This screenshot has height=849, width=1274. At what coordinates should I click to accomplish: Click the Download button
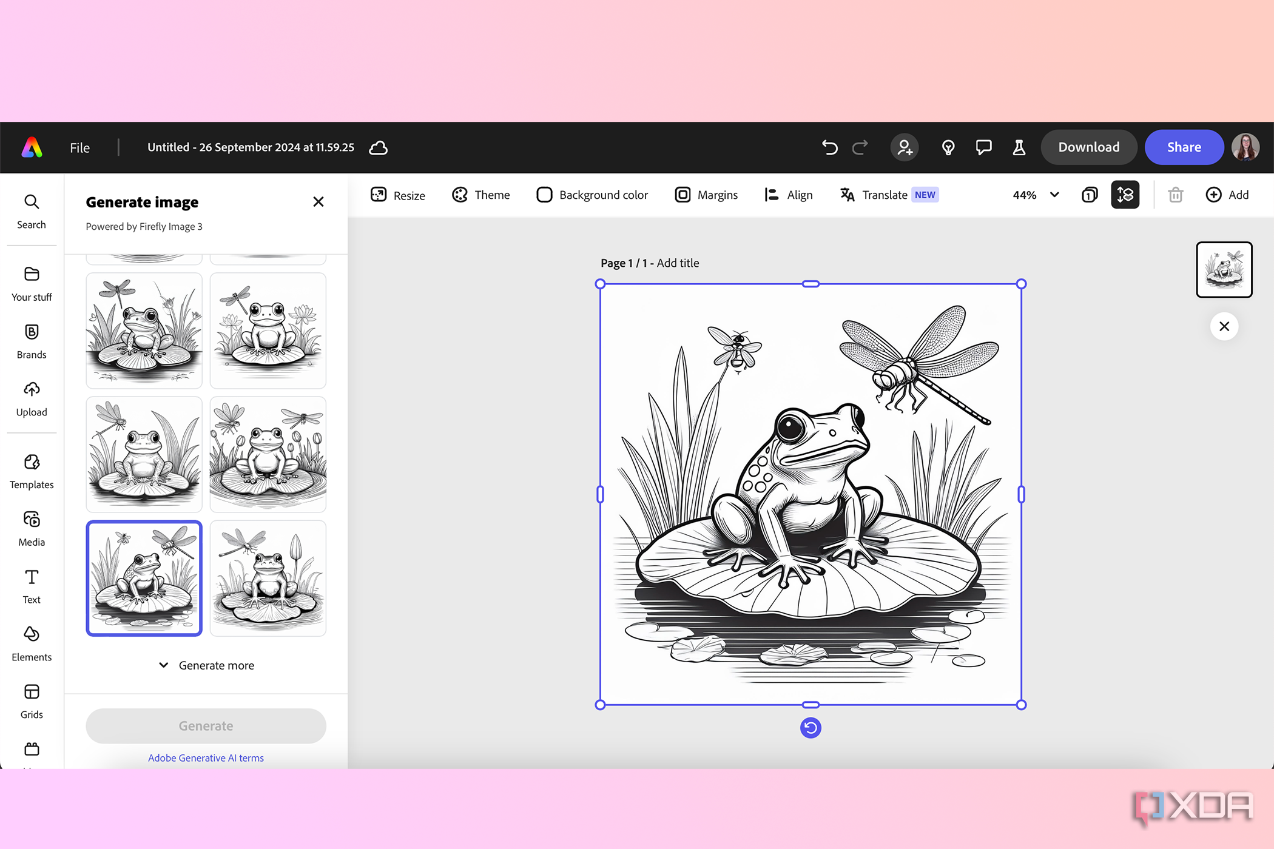coord(1089,147)
